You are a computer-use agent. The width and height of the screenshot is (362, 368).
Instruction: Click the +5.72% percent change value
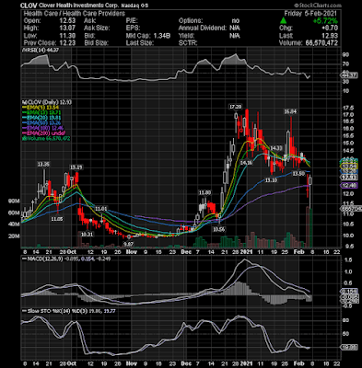tap(325, 21)
